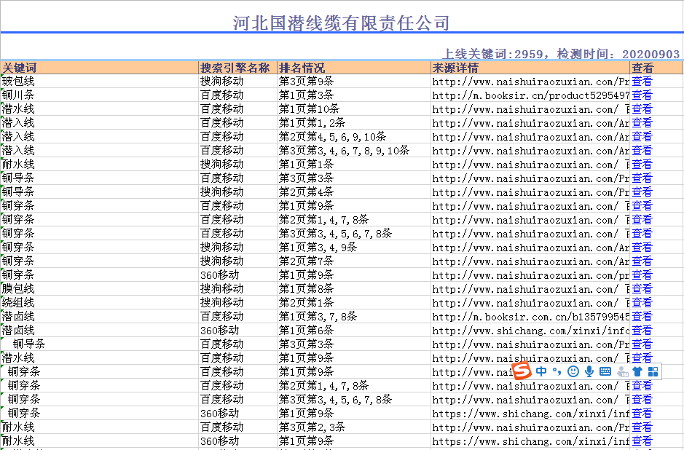Open 查看 link for the 膜包线 row
This screenshot has height=450, width=684.
(642, 288)
